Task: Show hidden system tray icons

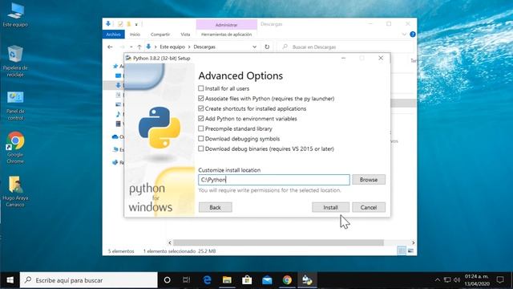Action: pyautogui.click(x=438, y=280)
